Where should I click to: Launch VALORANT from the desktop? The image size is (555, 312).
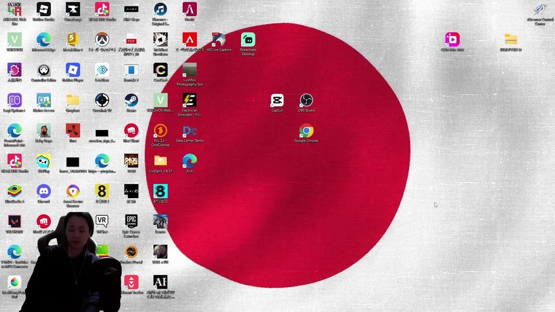point(14,222)
